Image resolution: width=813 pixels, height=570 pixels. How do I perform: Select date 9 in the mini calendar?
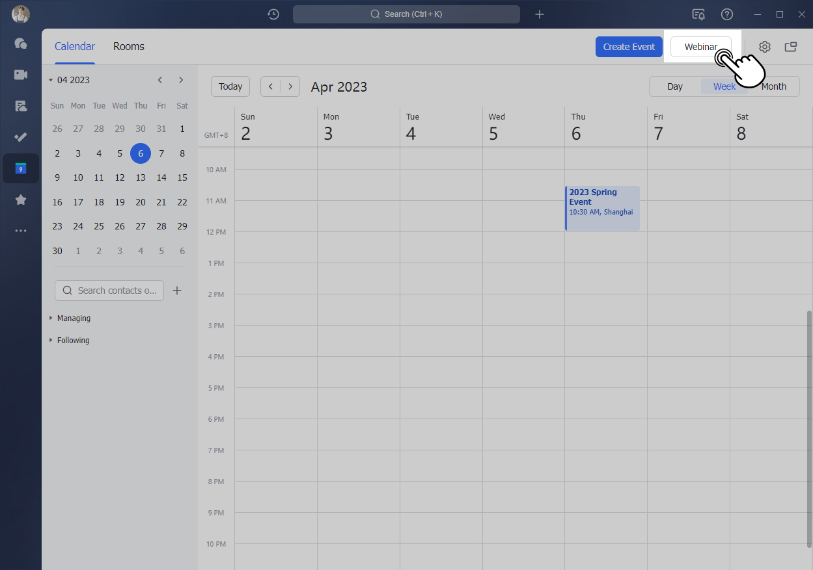(57, 177)
